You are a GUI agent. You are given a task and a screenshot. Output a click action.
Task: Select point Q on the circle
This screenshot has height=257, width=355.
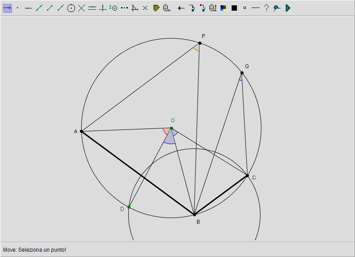point(242,73)
